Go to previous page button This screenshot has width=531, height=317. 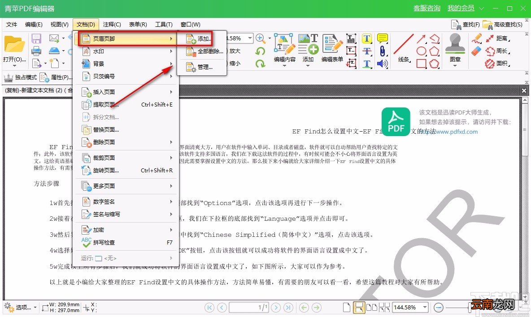[222, 308]
